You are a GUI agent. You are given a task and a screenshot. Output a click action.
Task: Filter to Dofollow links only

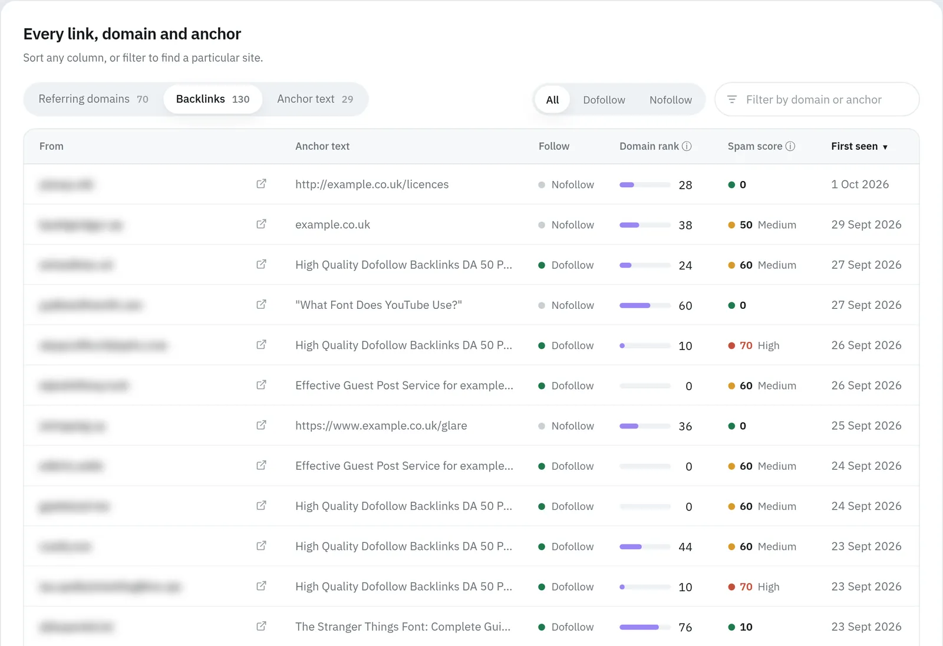[x=604, y=100]
